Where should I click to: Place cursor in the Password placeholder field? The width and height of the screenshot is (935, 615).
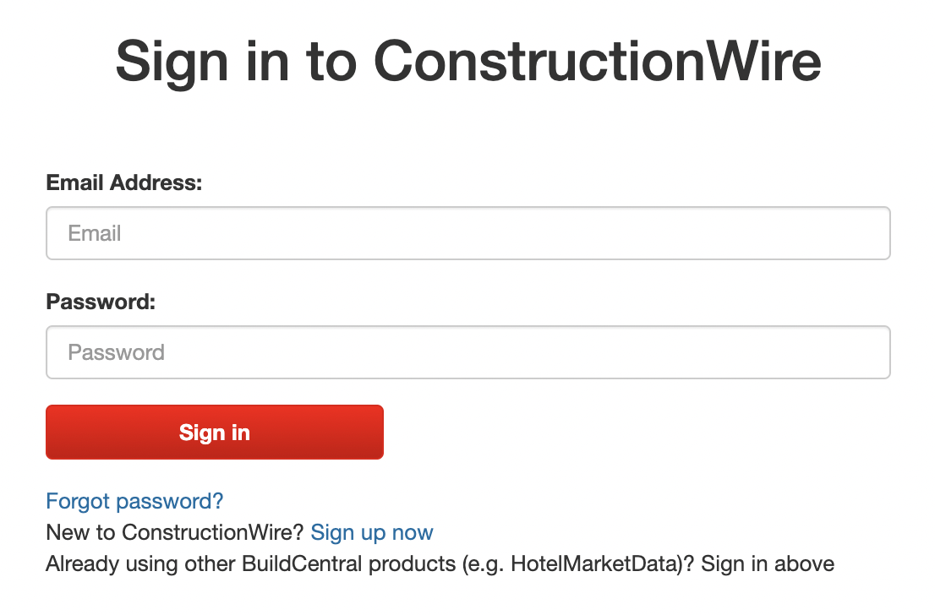point(467,352)
